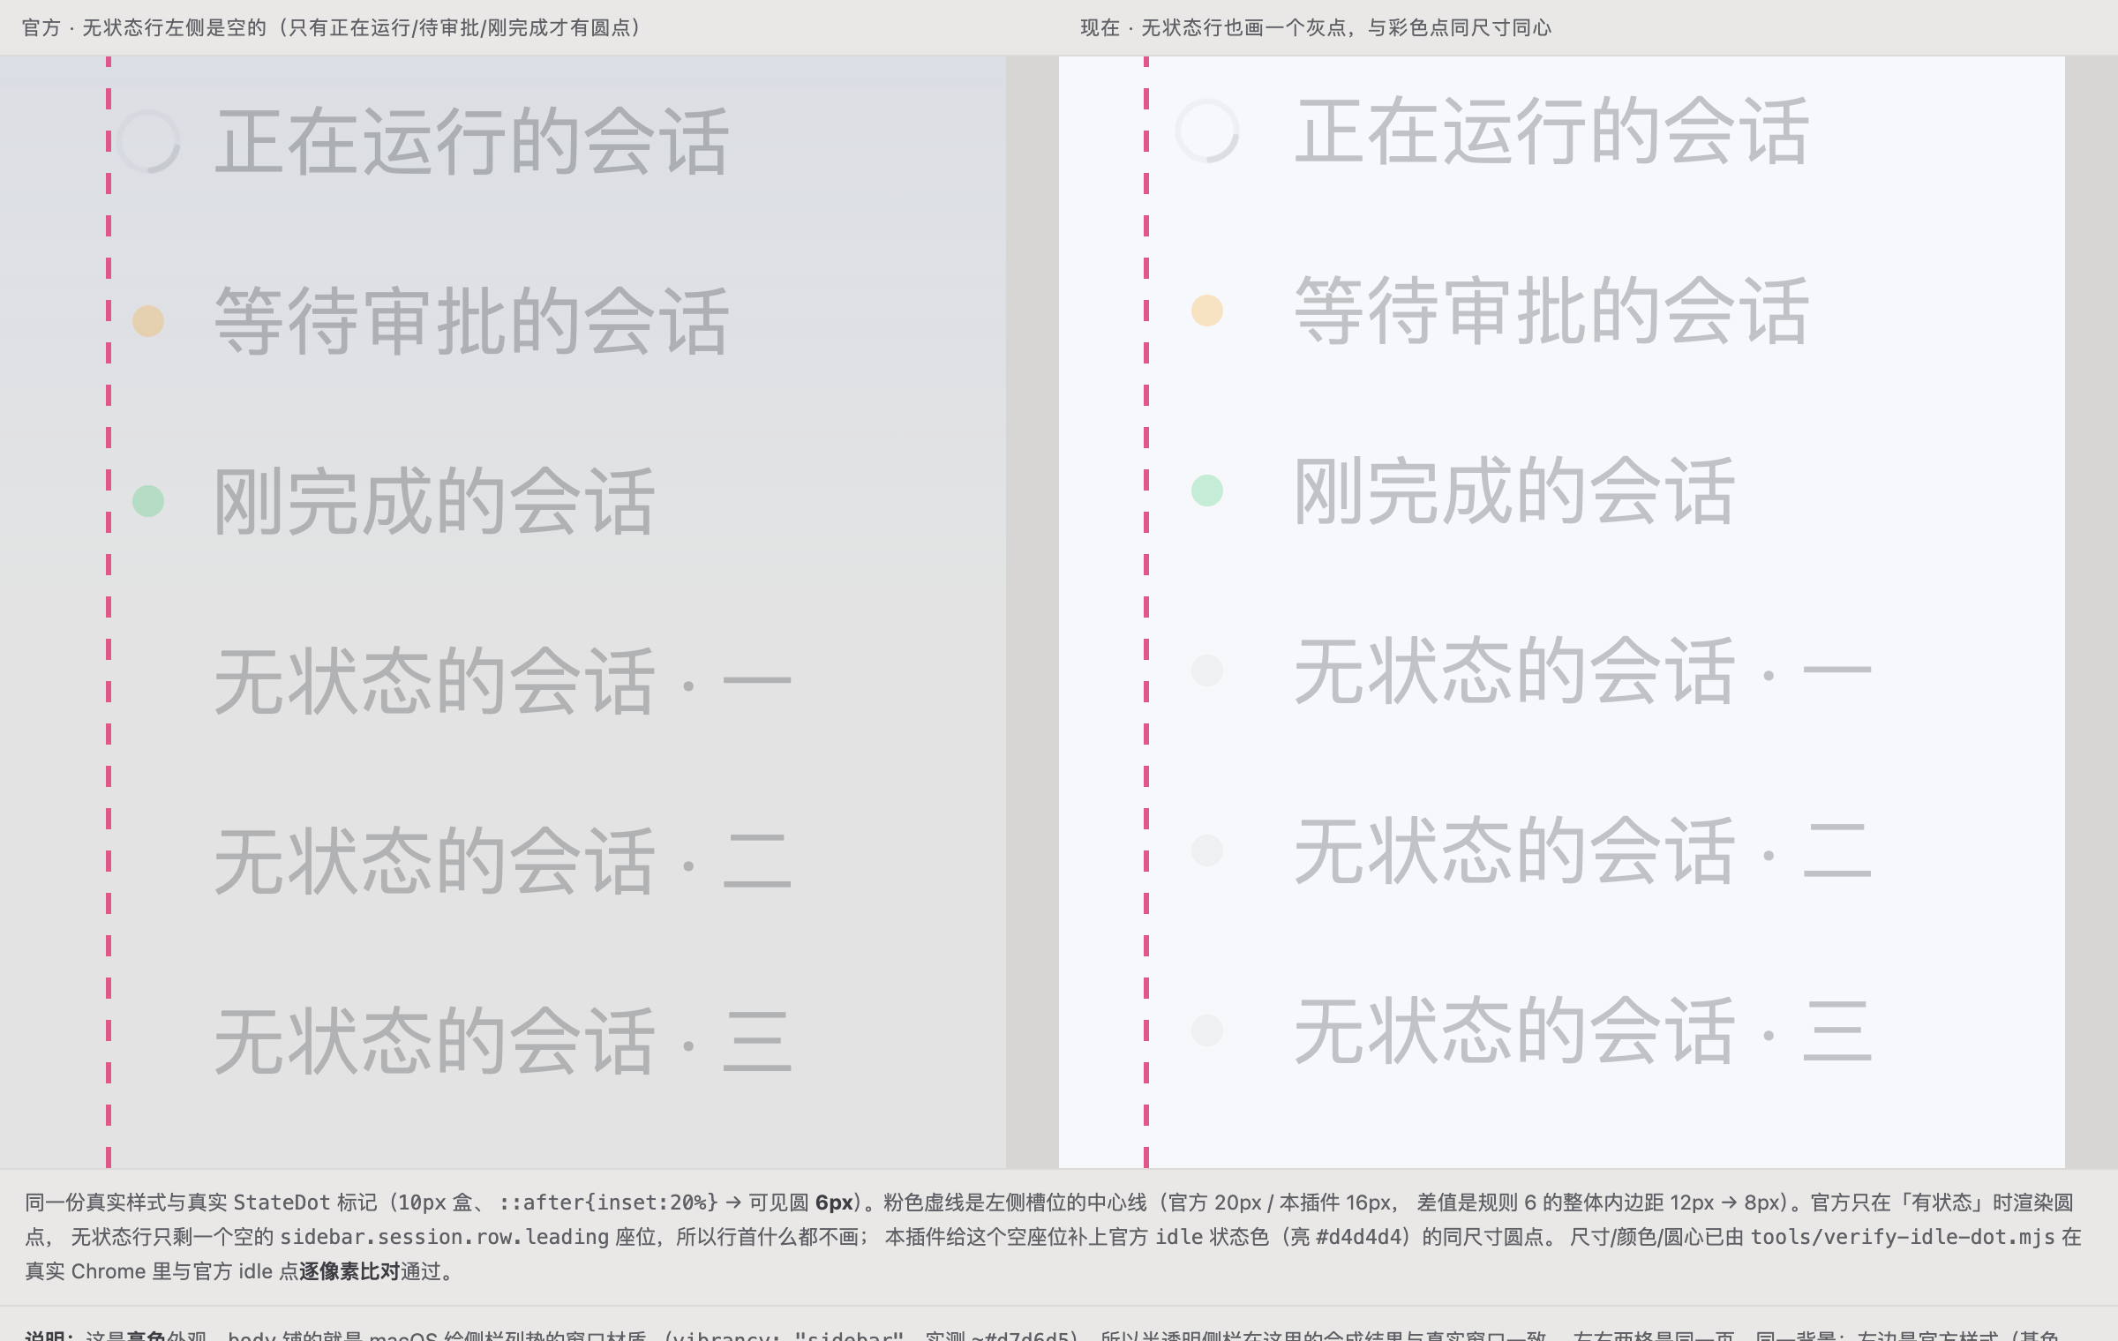2118x1341 pixels.
Task: Click the orange dot in the left panel
Action: click(148, 321)
